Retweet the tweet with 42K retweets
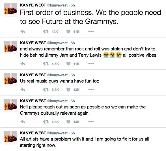 tap(46, 32)
